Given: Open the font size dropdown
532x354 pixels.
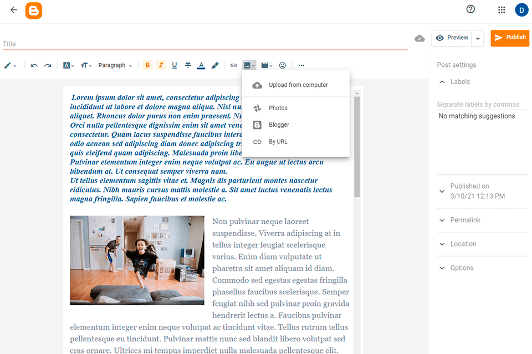Looking at the screenshot, I should click(86, 65).
